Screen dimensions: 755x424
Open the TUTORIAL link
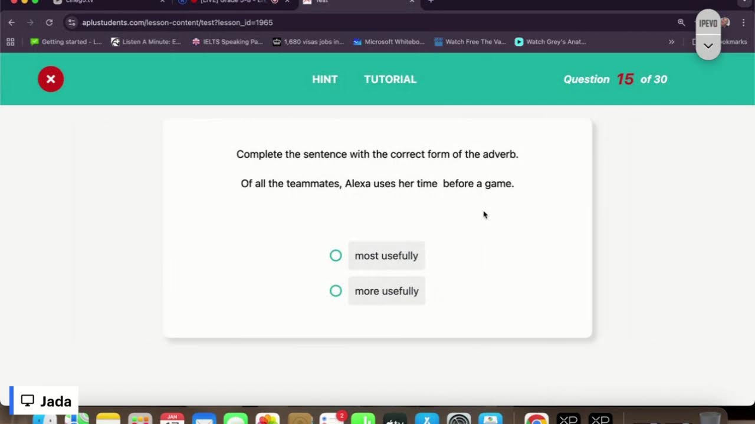(390, 79)
